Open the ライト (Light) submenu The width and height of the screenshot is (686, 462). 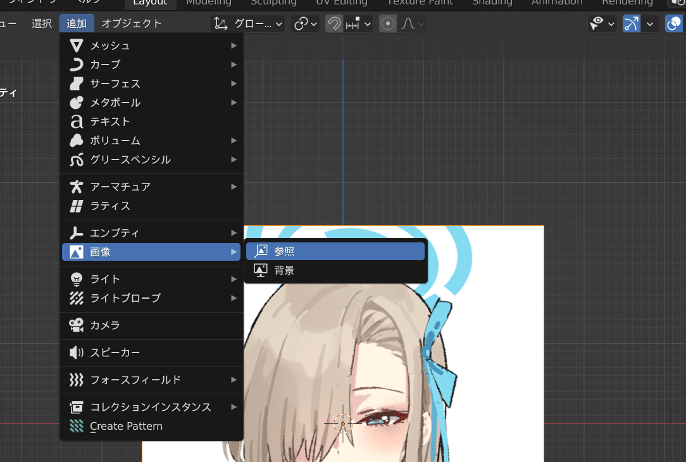coord(151,279)
